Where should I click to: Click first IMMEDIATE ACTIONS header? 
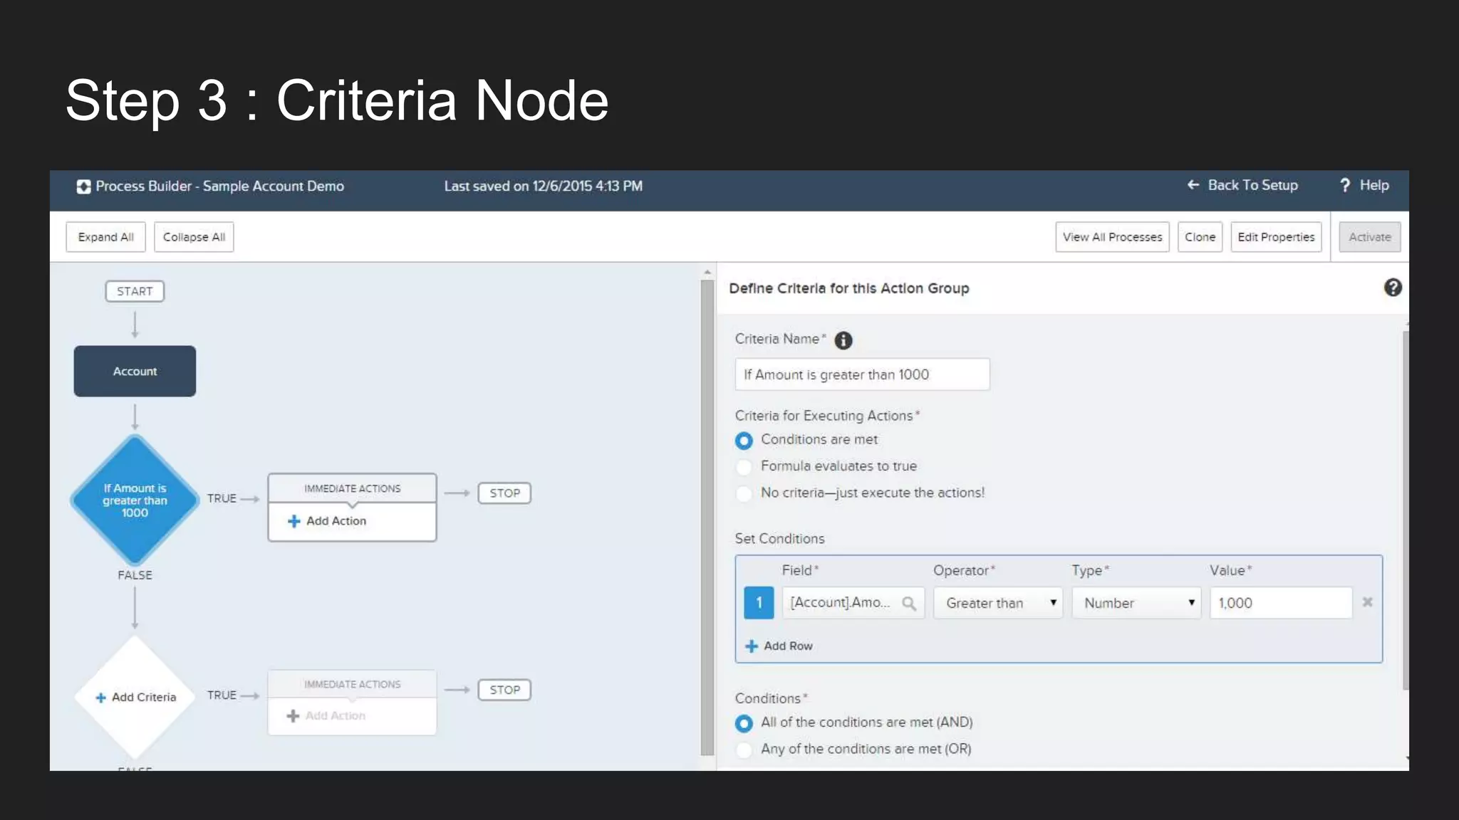[x=352, y=489]
